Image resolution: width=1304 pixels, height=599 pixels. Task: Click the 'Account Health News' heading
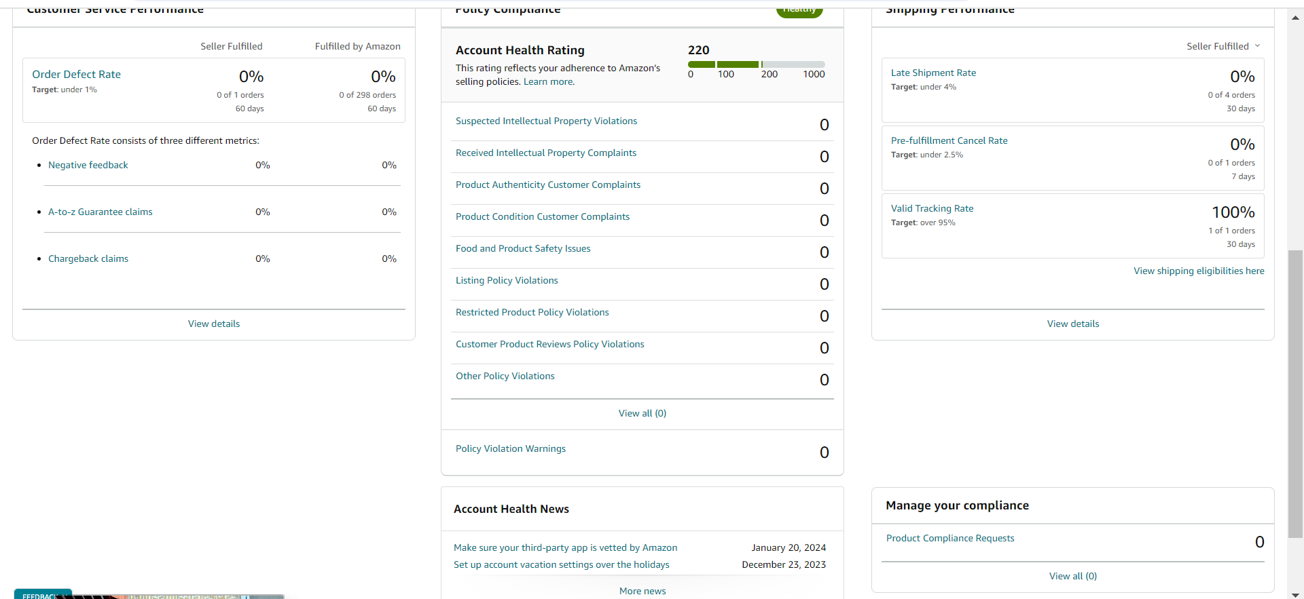click(511, 509)
